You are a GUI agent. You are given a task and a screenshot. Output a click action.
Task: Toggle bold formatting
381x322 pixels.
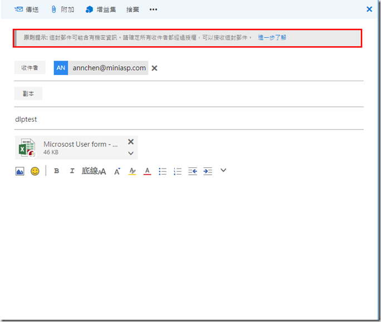[56, 171]
